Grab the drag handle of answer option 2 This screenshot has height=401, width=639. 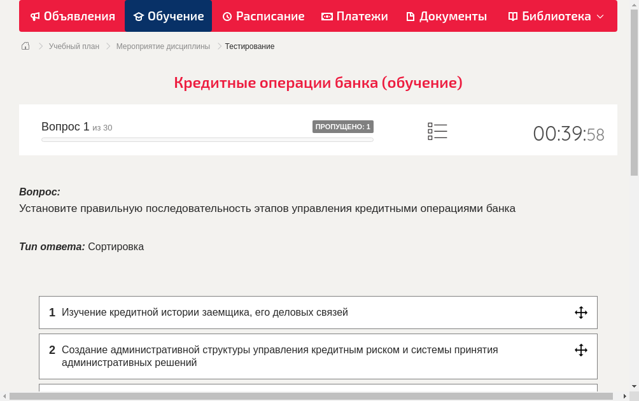(x=580, y=349)
